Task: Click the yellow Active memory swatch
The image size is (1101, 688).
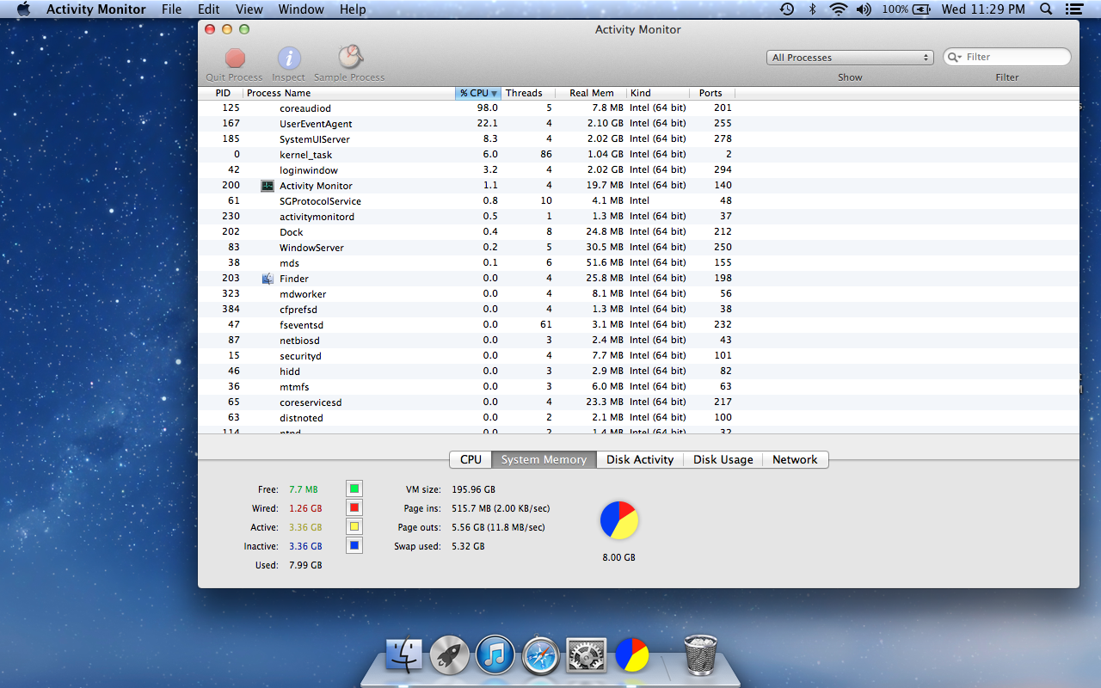Action: tap(354, 526)
